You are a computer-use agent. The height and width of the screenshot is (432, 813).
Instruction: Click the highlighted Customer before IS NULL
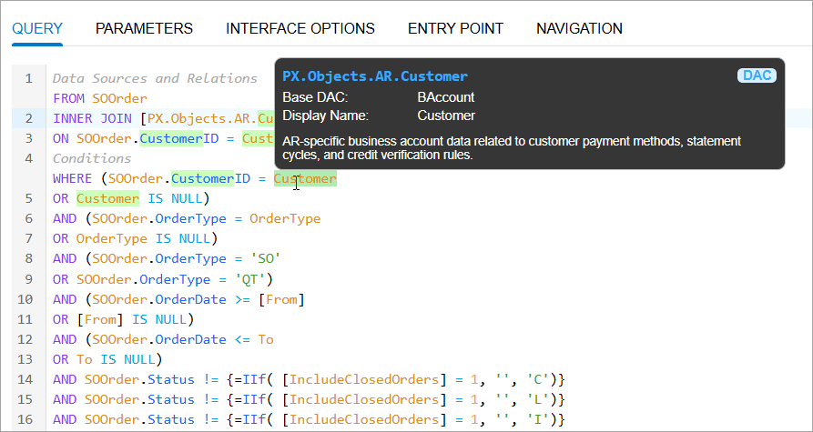point(107,198)
